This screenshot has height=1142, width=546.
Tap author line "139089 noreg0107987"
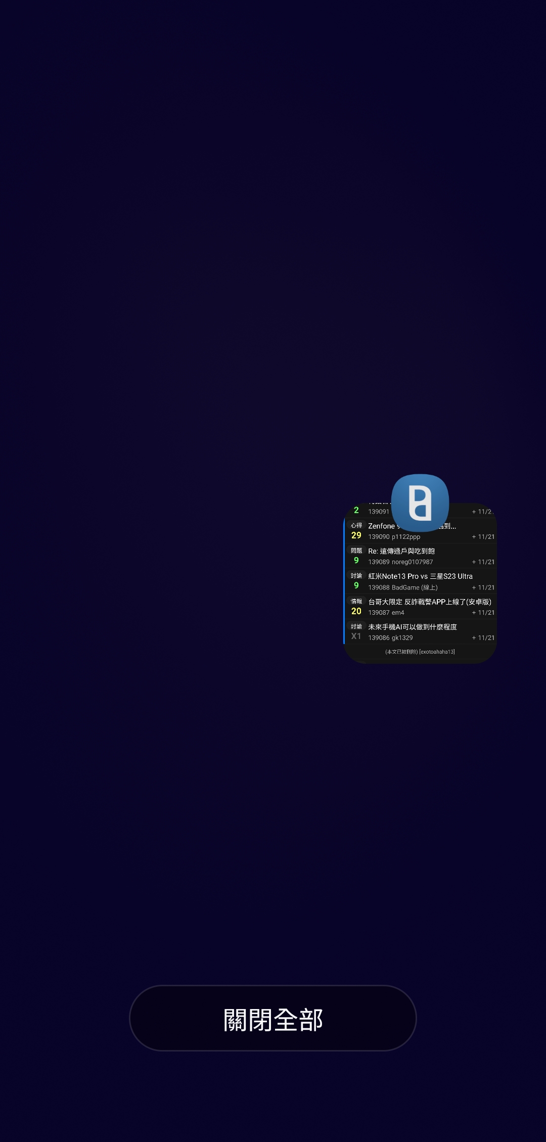[400, 562]
